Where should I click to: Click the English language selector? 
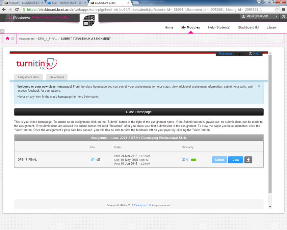(240, 53)
